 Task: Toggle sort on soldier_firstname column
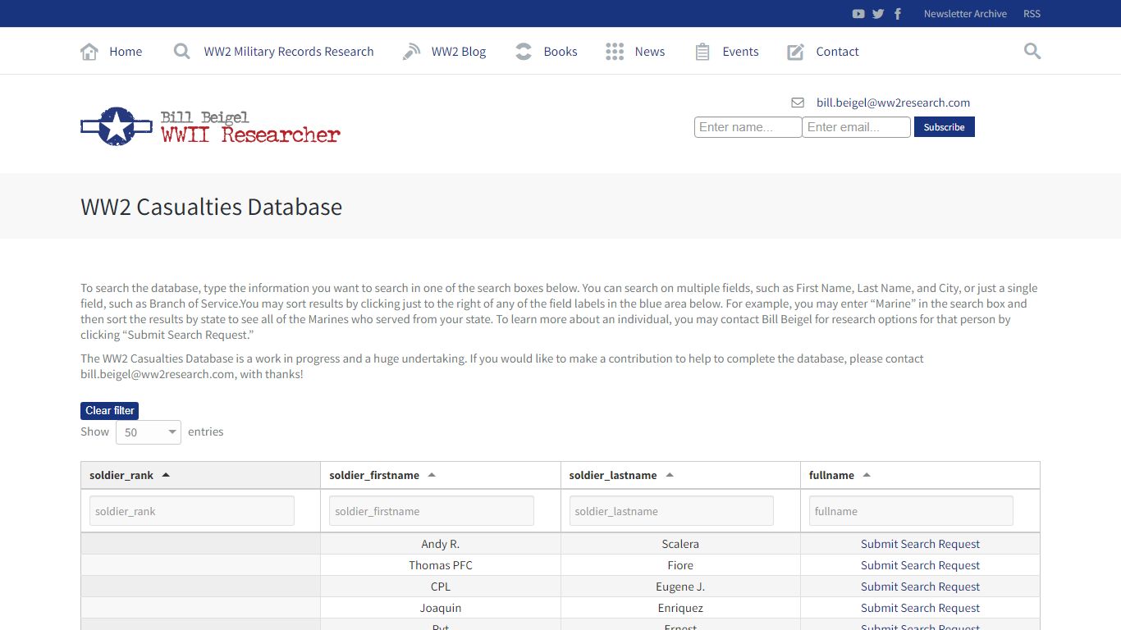[x=432, y=475]
